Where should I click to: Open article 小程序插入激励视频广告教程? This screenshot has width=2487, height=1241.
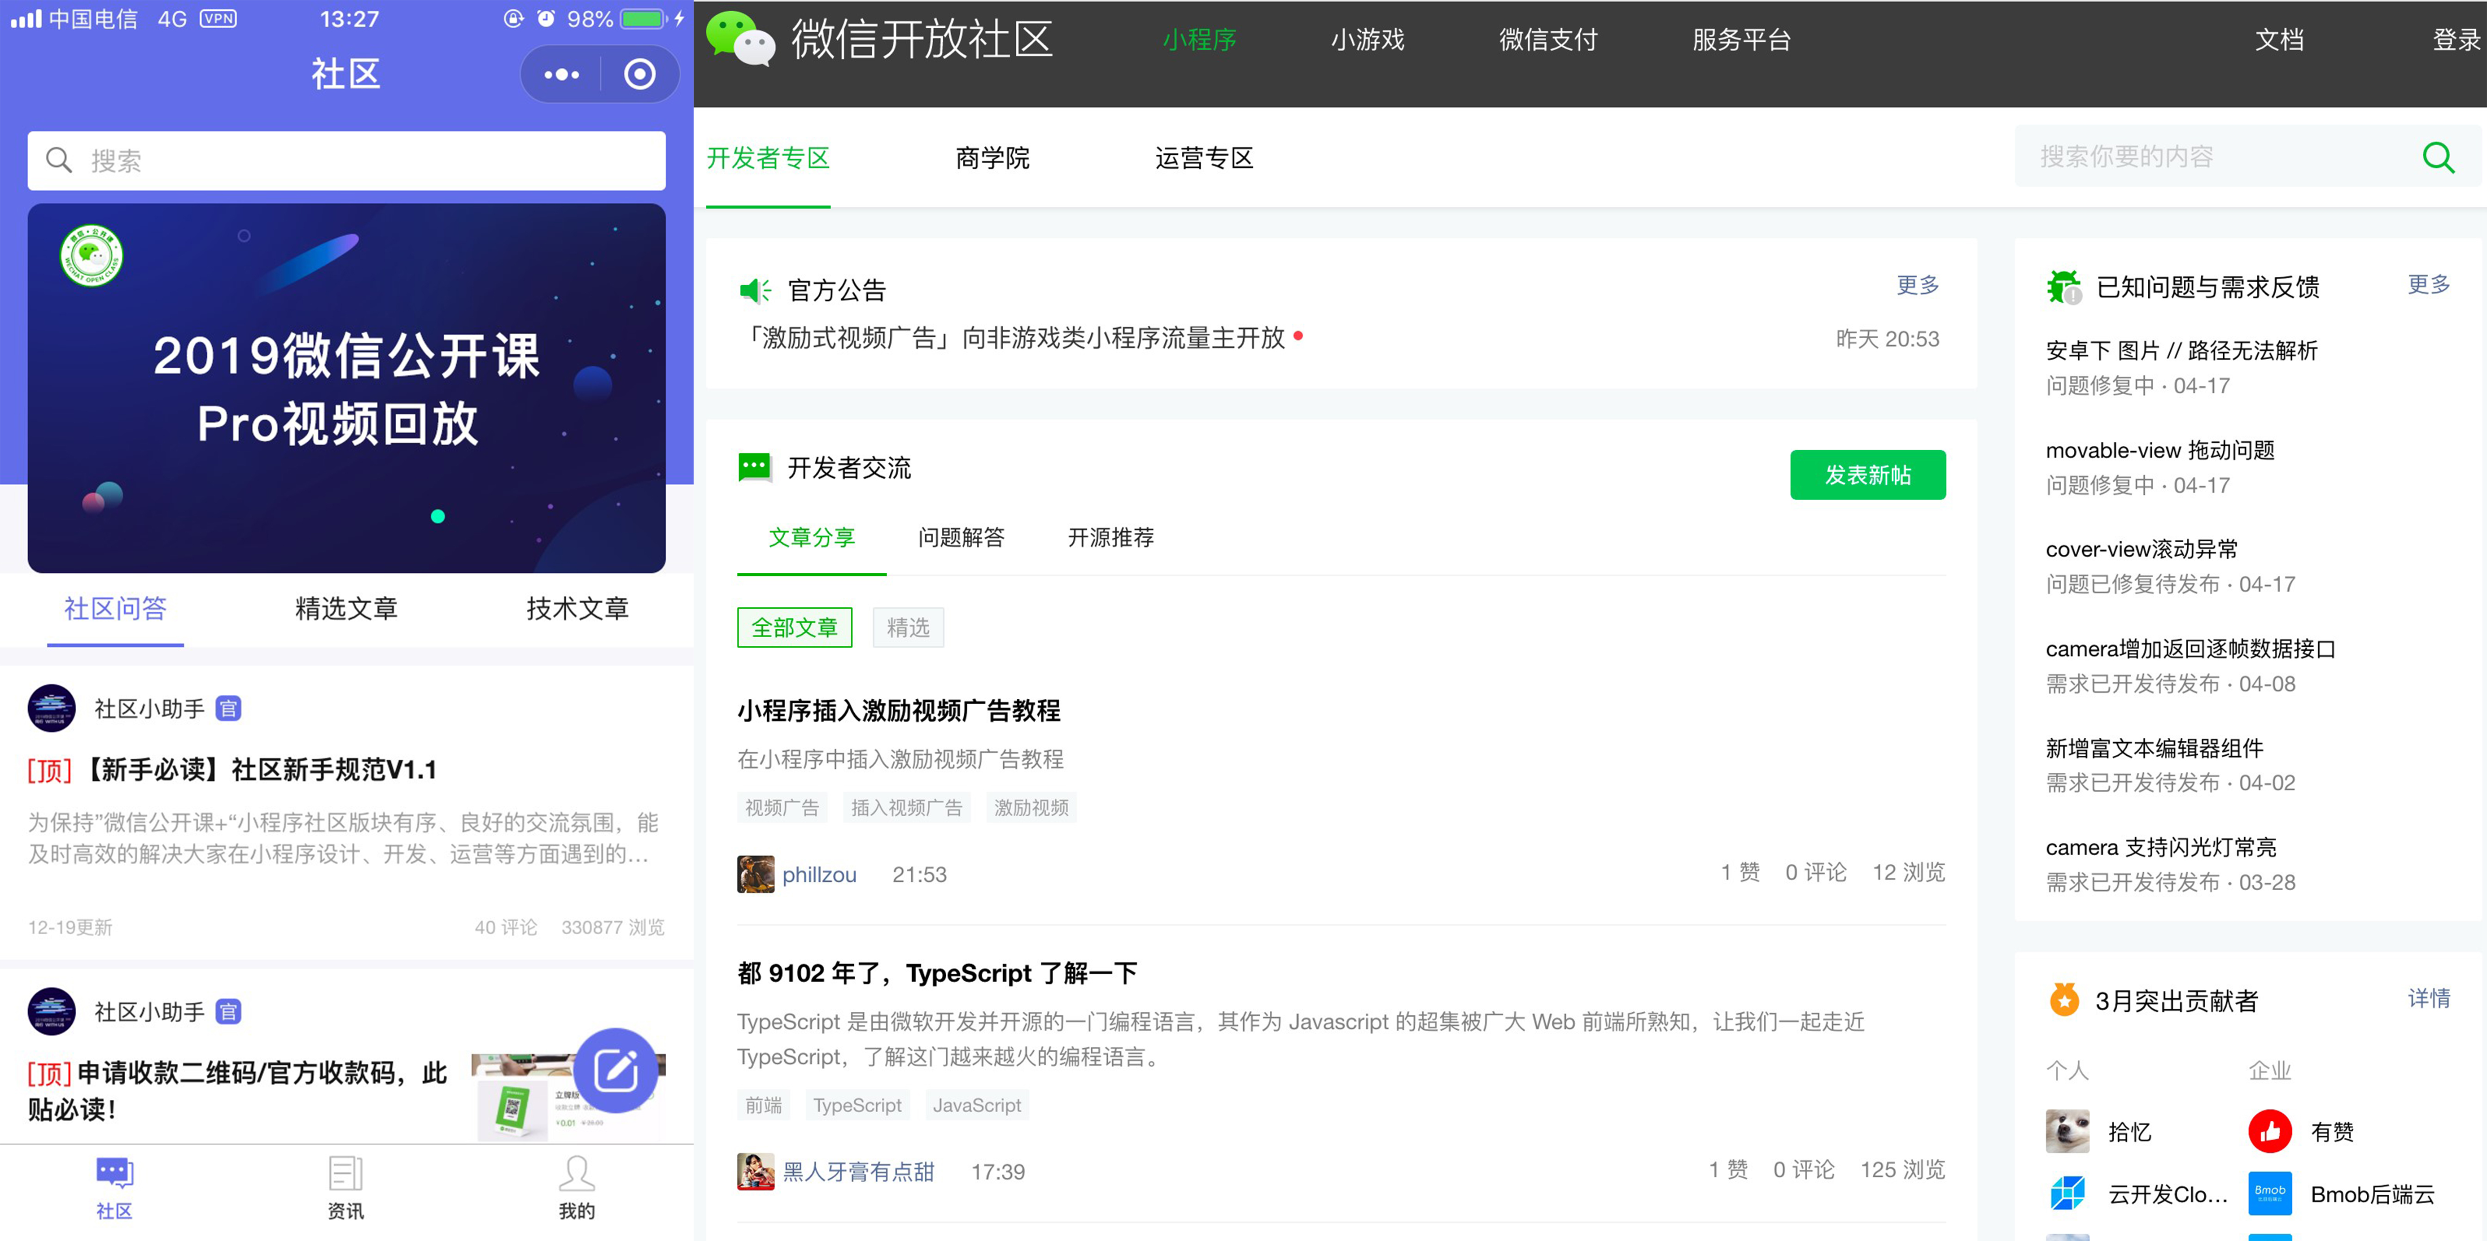point(898,711)
